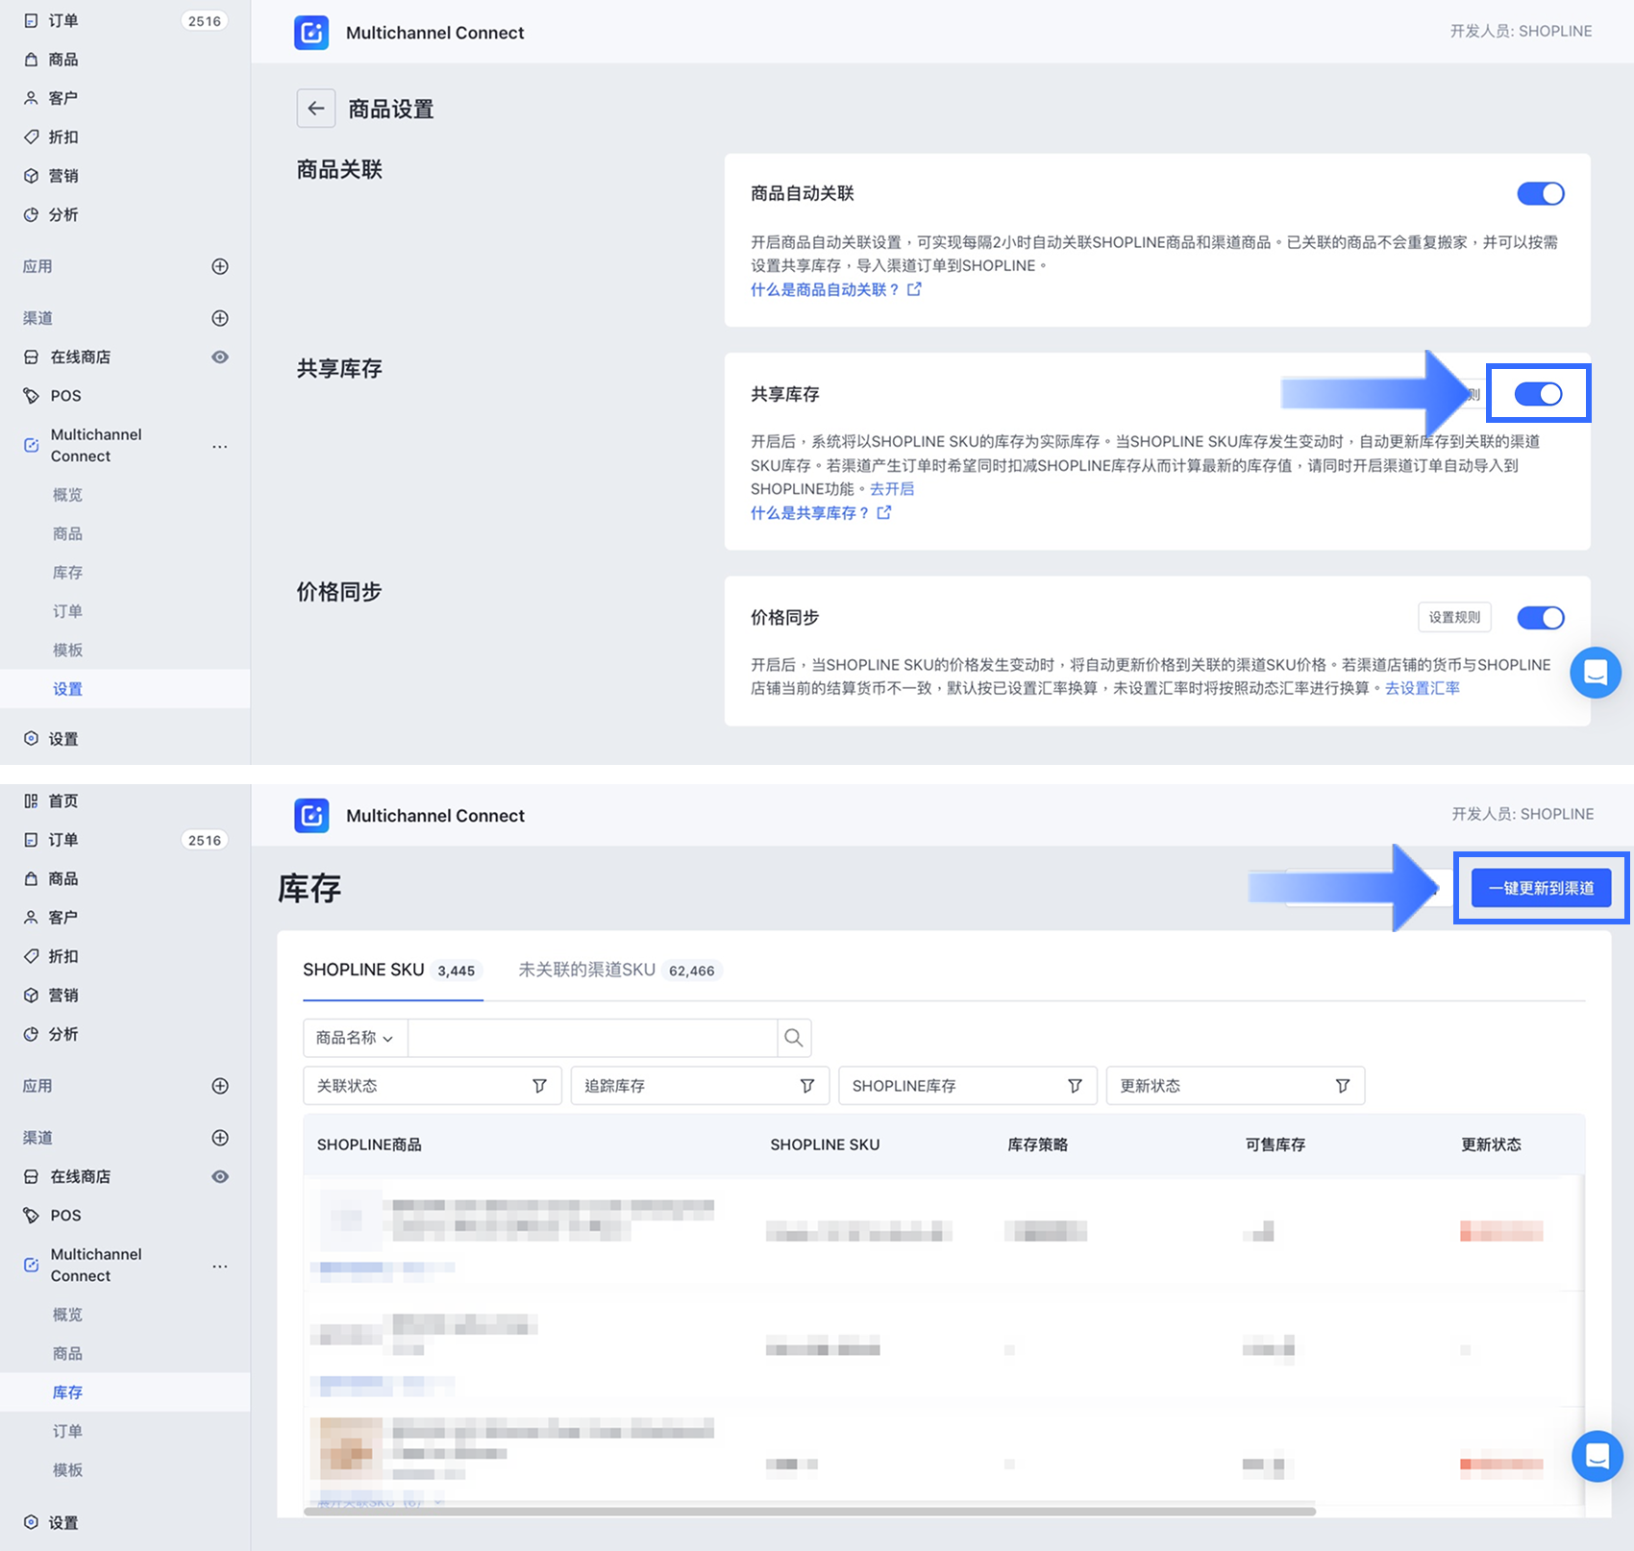This screenshot has height=1551, width=1634.
Task: Click the plus icon beside 应用 on the 库存 screen
Action: tap(220, 1086)
